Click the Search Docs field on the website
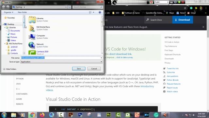Image resolution: width=209 pixels, height=118 pixels. pos(158,20)
